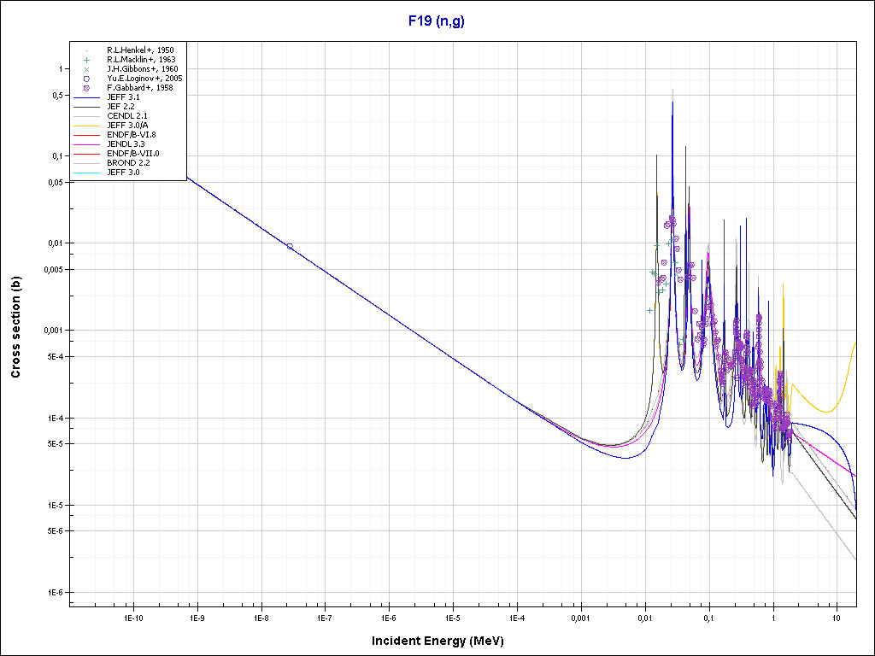Click the '1E-10' tick on the energy axis

tap(132, 617)
